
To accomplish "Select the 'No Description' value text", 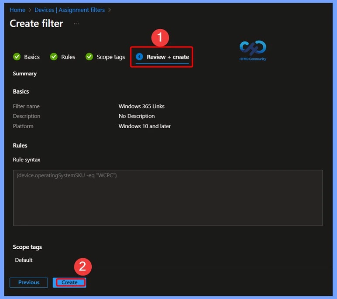I will pyautogui.click(x=137, y=116).
